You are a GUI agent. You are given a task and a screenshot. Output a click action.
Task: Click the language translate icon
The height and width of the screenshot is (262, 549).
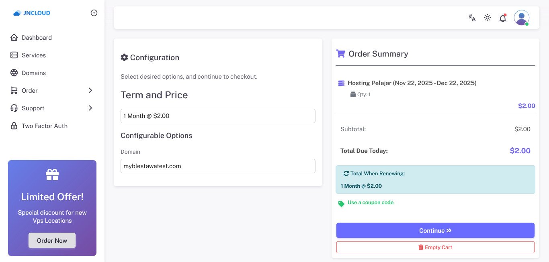pyautogui.click(x=472, y=18)
